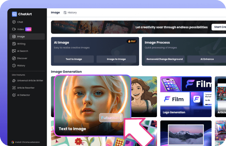Open Article Rewriter feature

pos(26,88)
